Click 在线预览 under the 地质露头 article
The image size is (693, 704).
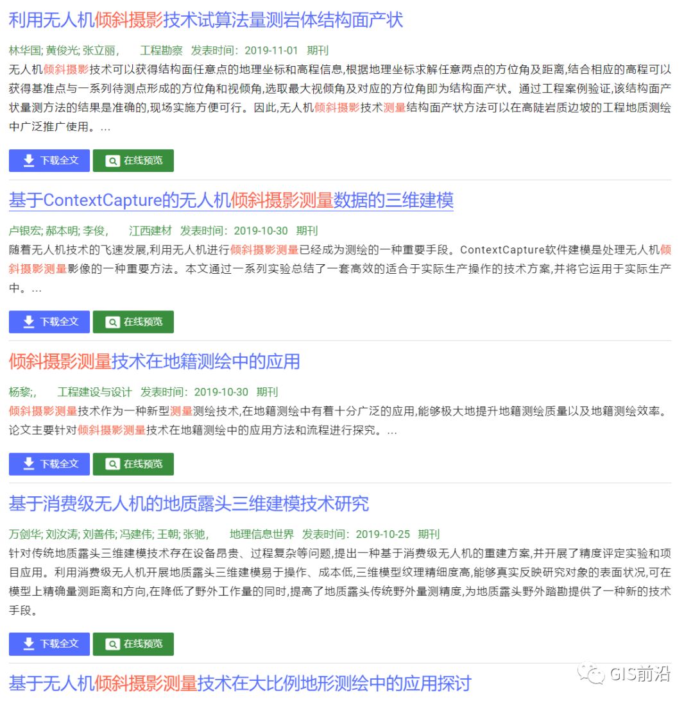(133, 644)
